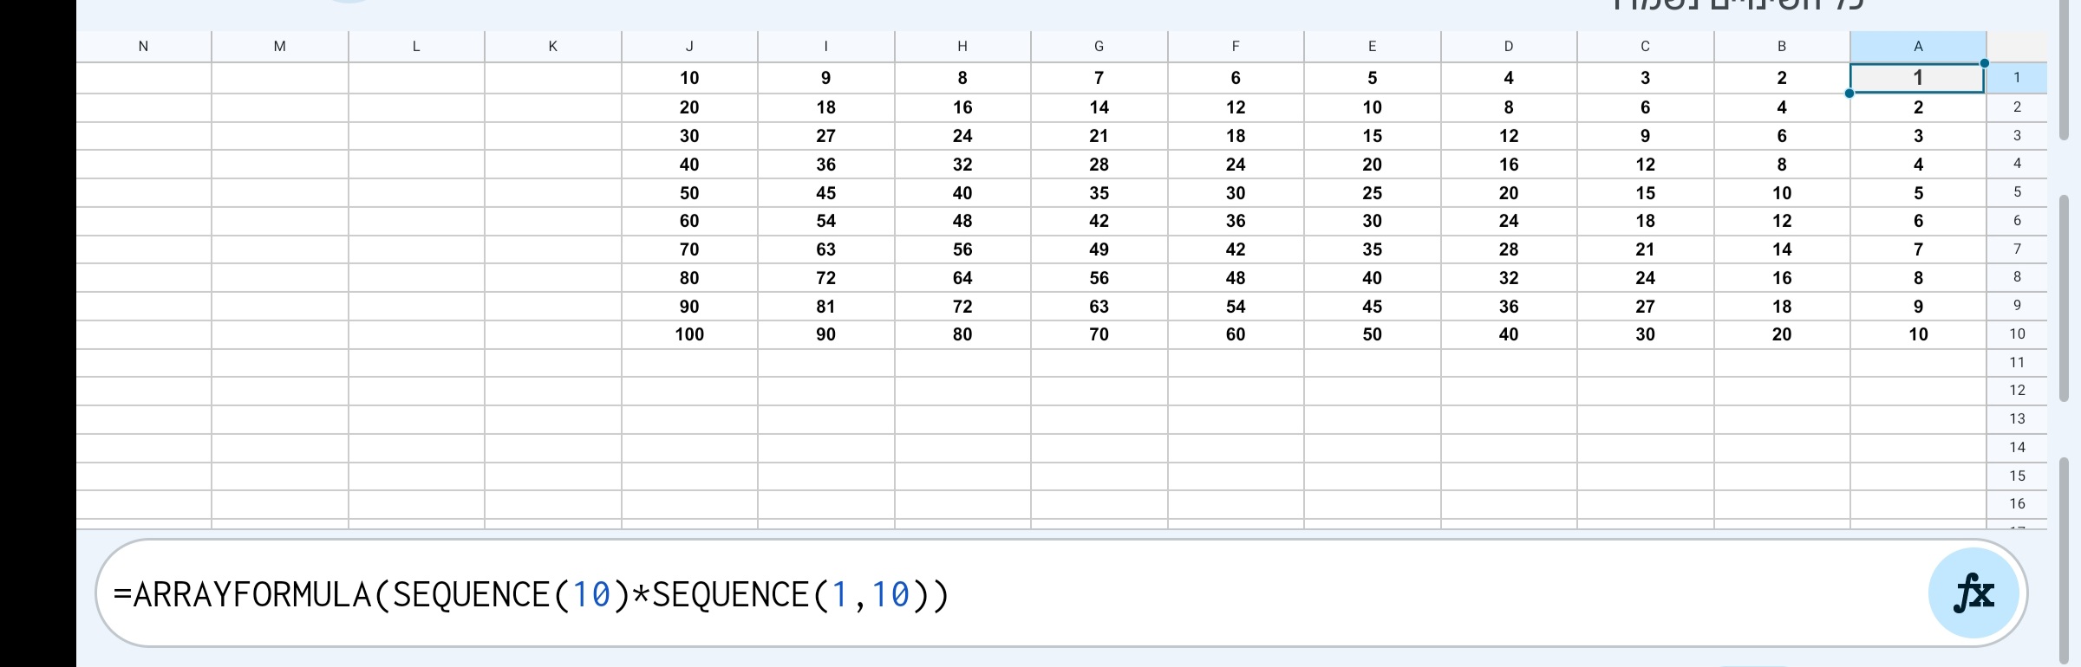Viewport: 2081px width, 667px height.
Task: Click the cell containing 8 in column H
Action: coord(962,77)
